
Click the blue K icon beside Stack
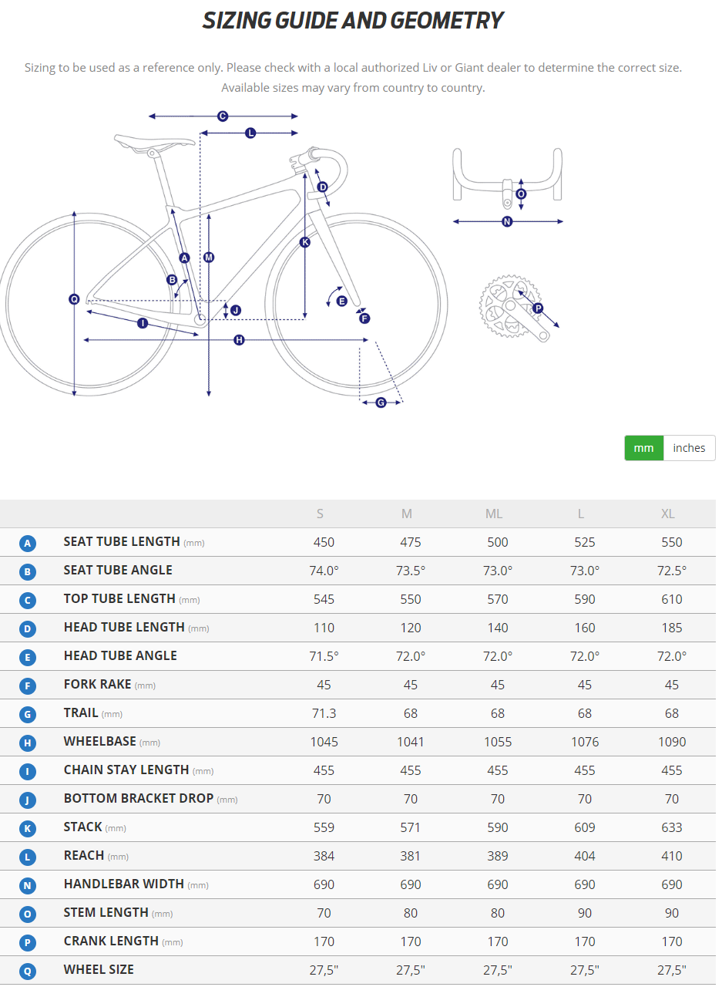tap(28, 828)
